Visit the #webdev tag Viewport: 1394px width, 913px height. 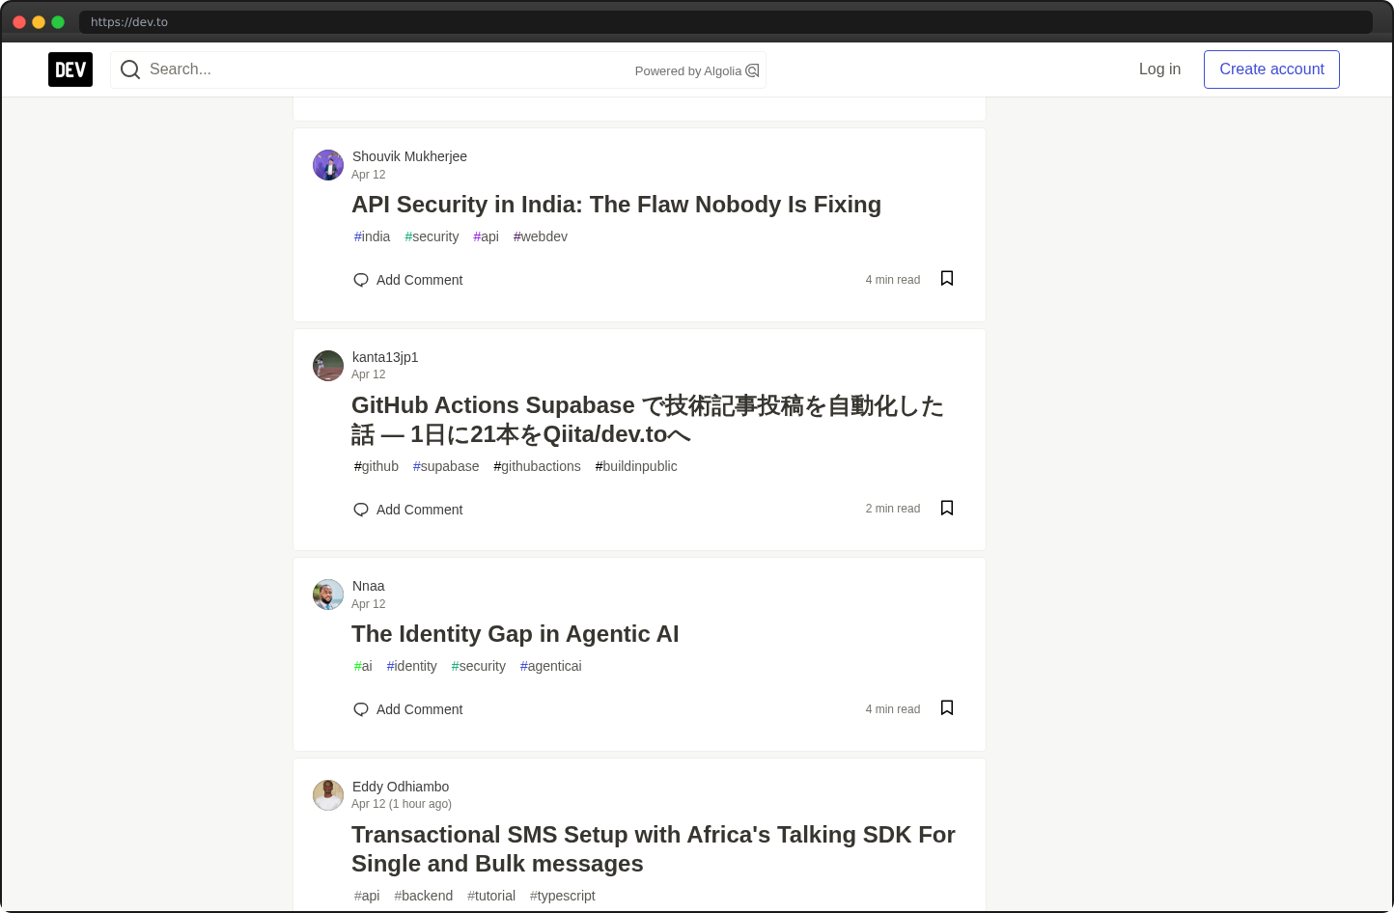540,236
